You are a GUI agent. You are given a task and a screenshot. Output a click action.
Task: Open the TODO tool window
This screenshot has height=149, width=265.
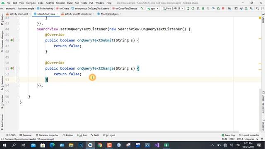(11, 135)
